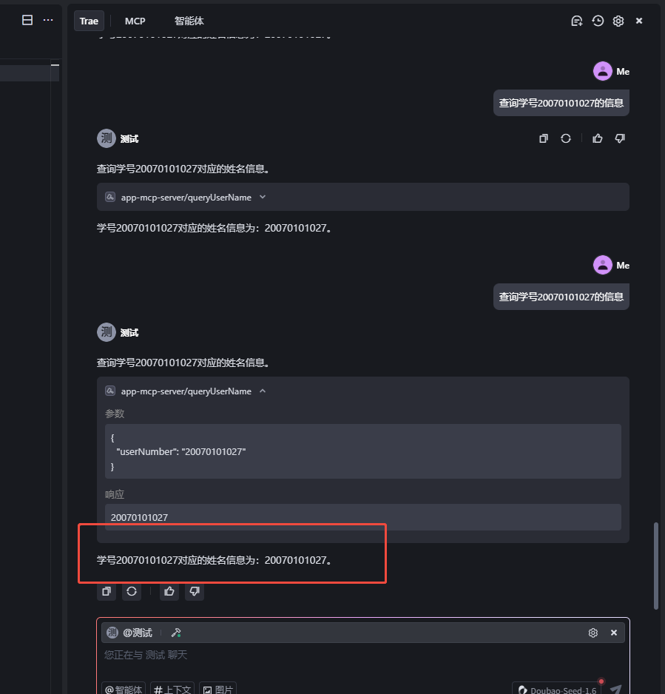Click the second 测试 agent avatar
The image size is (665, 694).
(x=107, y=332)
